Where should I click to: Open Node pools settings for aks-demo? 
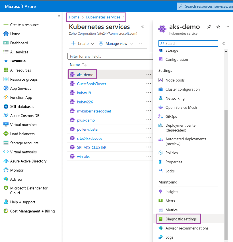coord(174,80)
